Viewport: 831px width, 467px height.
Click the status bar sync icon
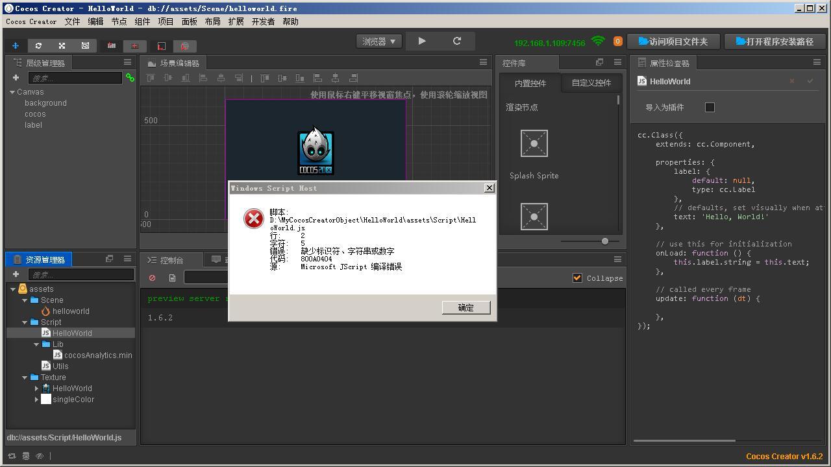(12, 456)
